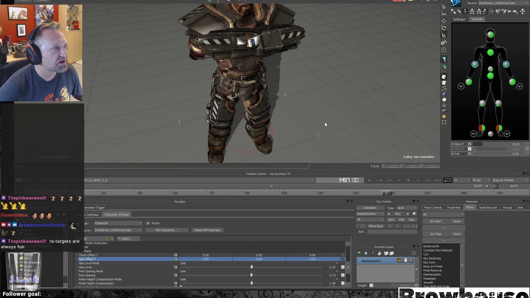Open the All filters dropdown
The image size is (530, 298).
443,214
